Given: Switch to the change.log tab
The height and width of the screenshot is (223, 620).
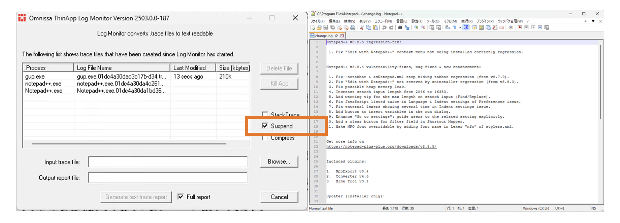Looking at the screenshot, I should tap(324, 36).
